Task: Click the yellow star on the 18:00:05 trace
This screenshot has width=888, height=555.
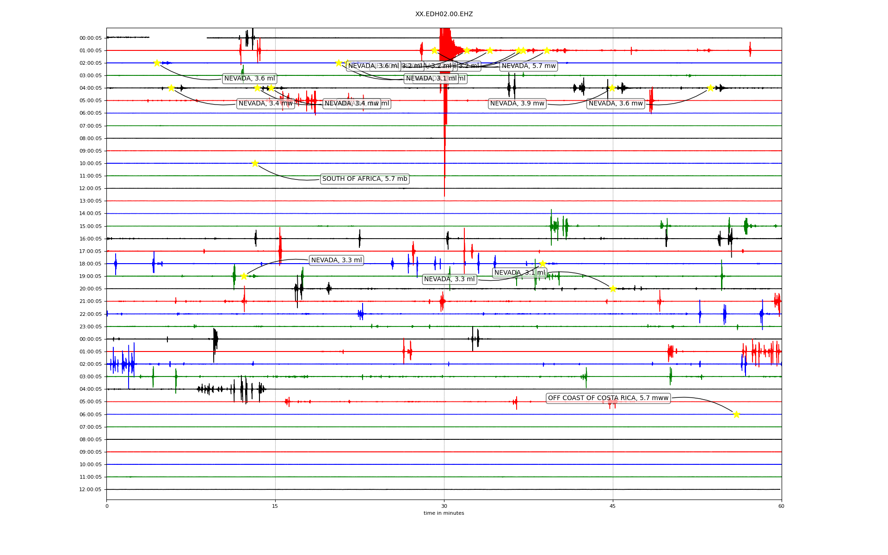Action: pos(543,264)
